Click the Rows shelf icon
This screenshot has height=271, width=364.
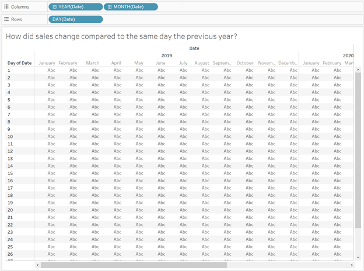point(6,19)
